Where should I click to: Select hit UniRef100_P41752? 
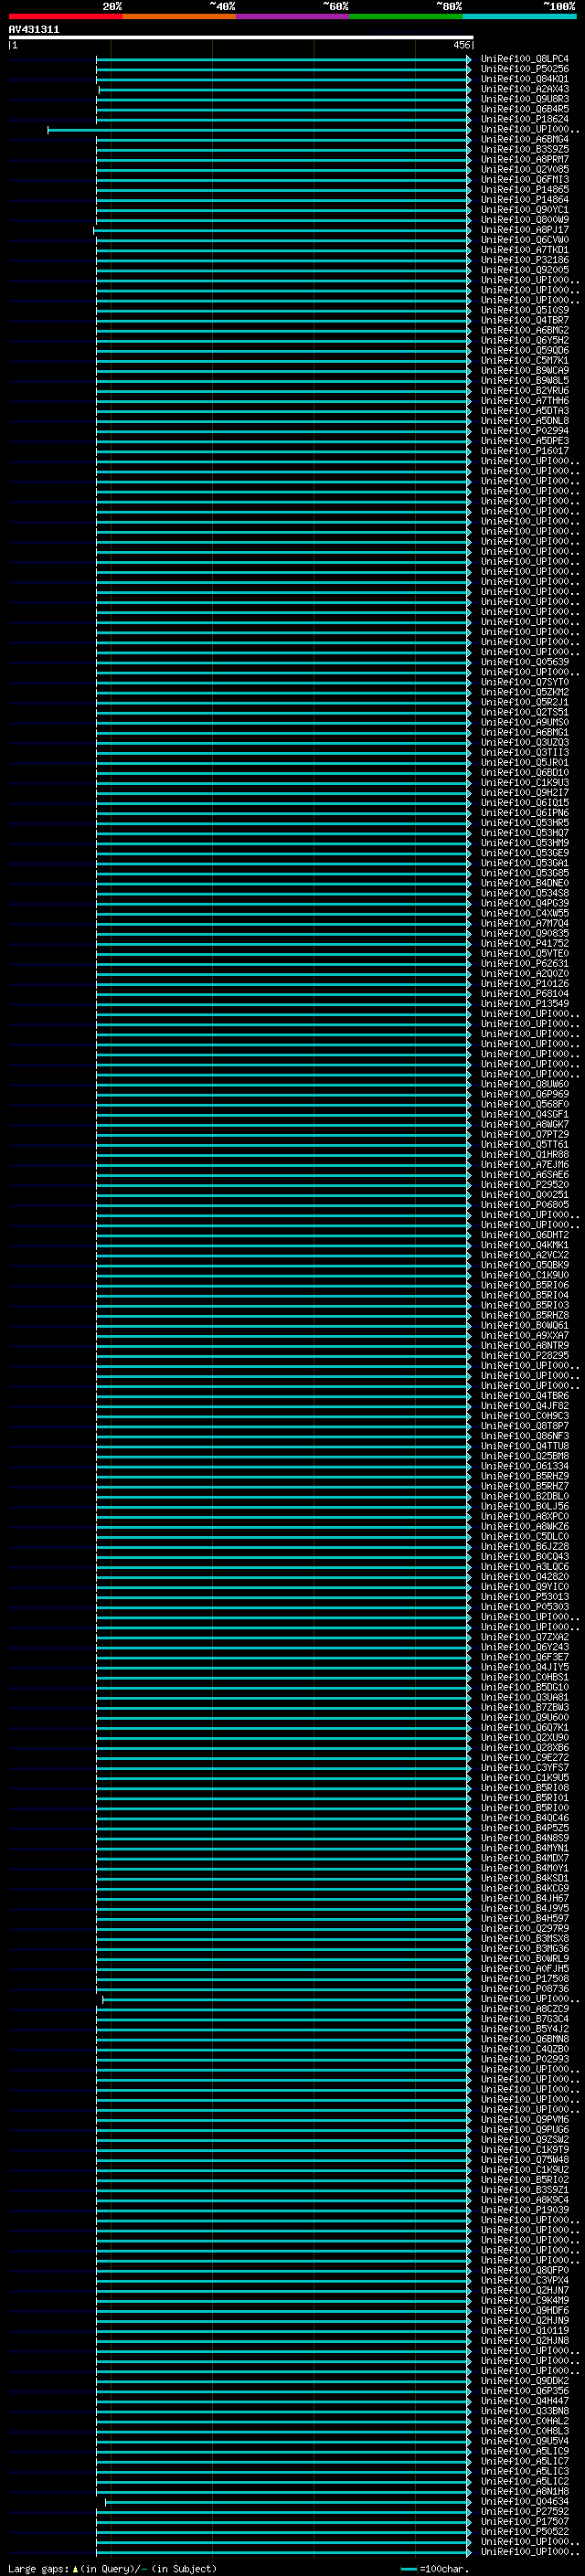click(525, 943)
